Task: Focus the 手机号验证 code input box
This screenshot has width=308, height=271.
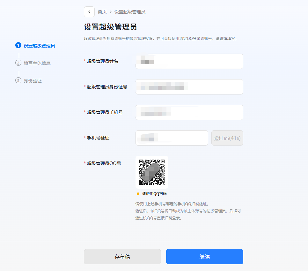Action: tap(172, 138)
